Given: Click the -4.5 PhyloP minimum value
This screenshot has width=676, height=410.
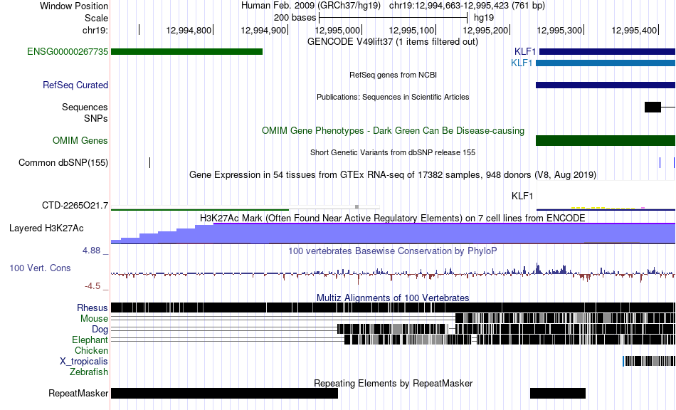Looking at the screenshot, I should point(93,286).
